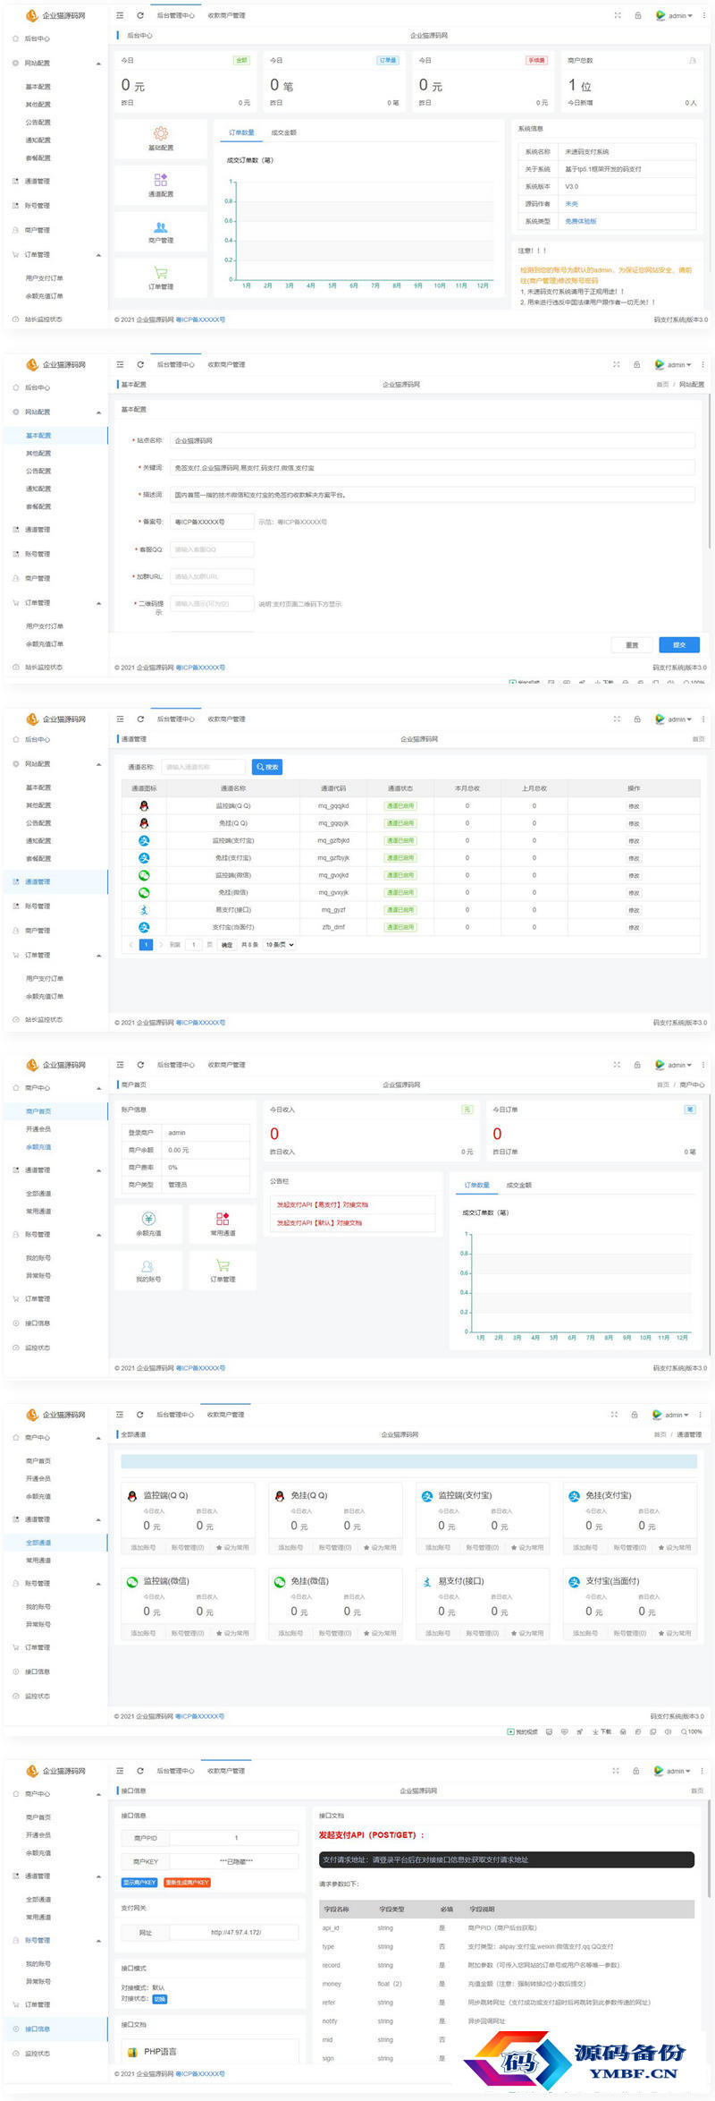Toggle 设为常用 star on 支付宝(当面付) card

click(x=661, y=1633)
